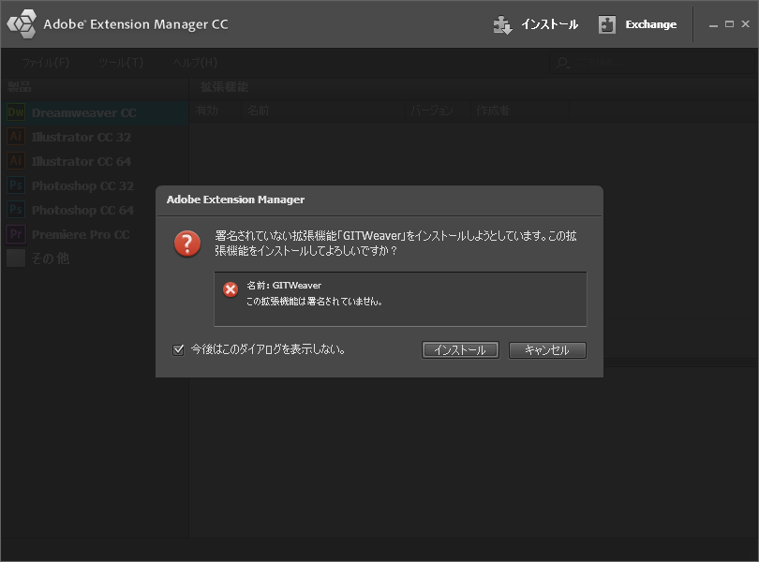Select the Premiere Pro CC icon
Viewport: 759px width, 562px height.
coord(16,234)
